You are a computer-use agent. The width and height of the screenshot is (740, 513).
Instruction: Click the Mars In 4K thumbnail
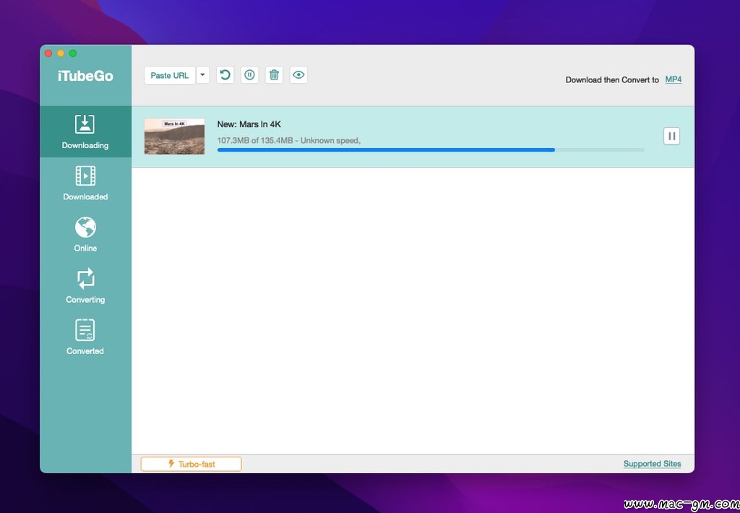[x=175, y=137]
